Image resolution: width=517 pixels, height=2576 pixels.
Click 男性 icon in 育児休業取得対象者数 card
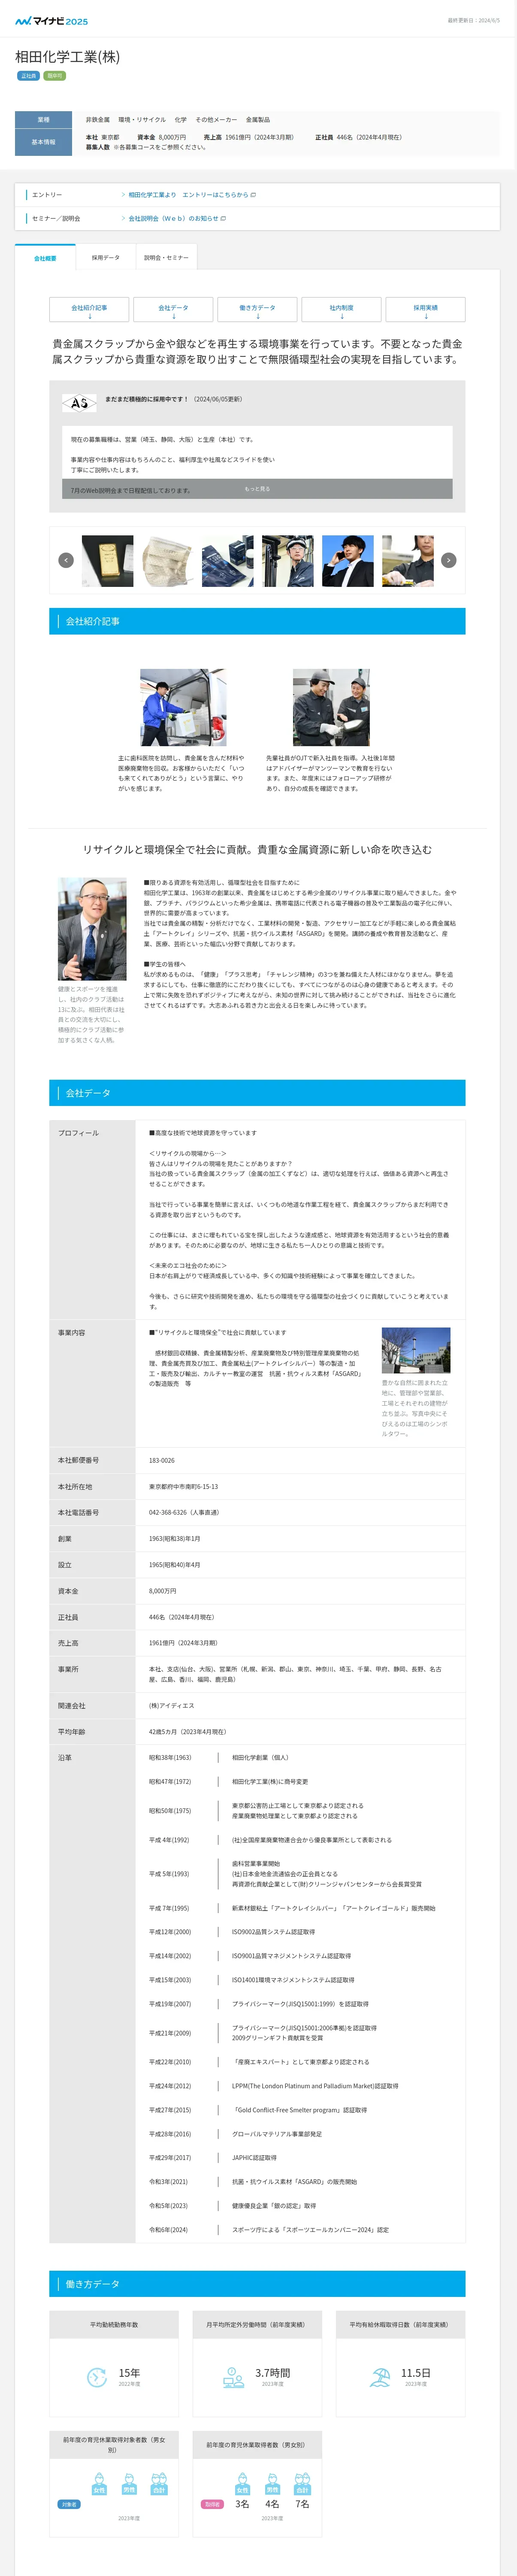129,2485
